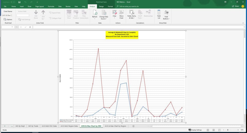Edit the Chart Name field

tap(7, 15)
